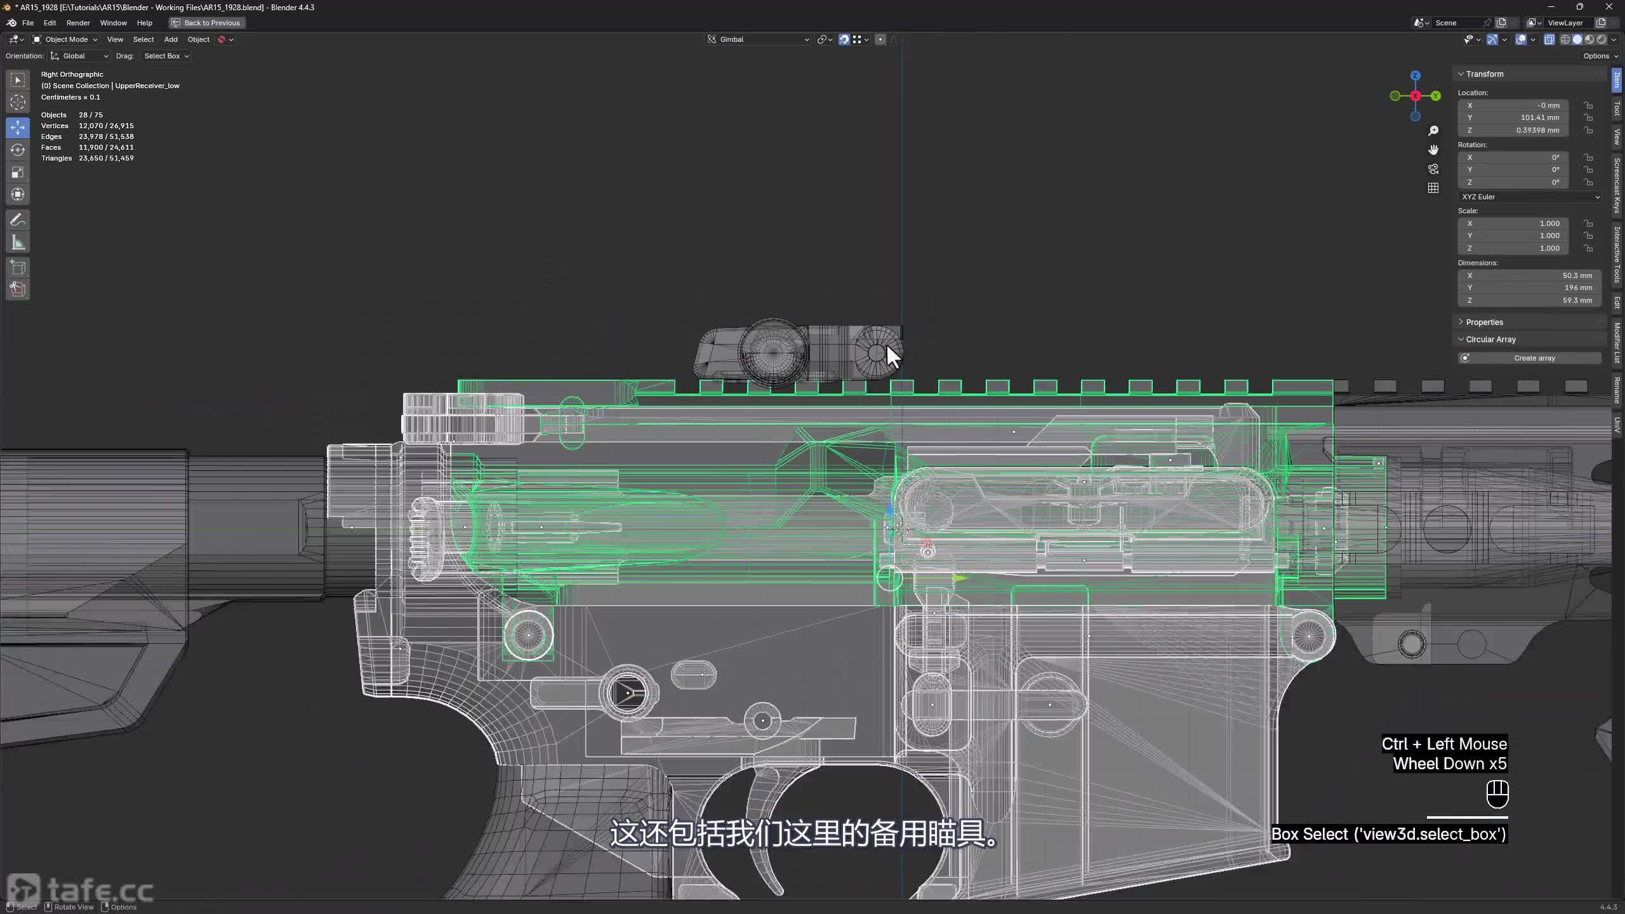Open the XYZ Euler rotation mode dropdown

click(x=1530, y=197)
